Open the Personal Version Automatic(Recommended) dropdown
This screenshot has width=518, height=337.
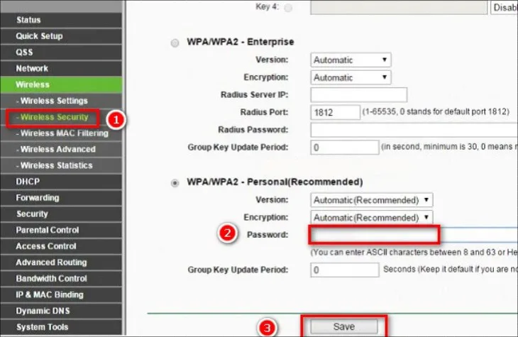point(371,200)
